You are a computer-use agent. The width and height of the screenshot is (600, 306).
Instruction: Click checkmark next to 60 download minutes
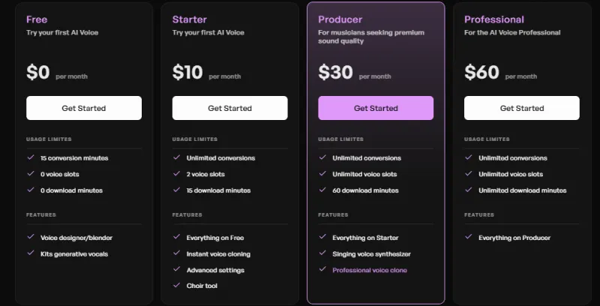pos(323,190)
